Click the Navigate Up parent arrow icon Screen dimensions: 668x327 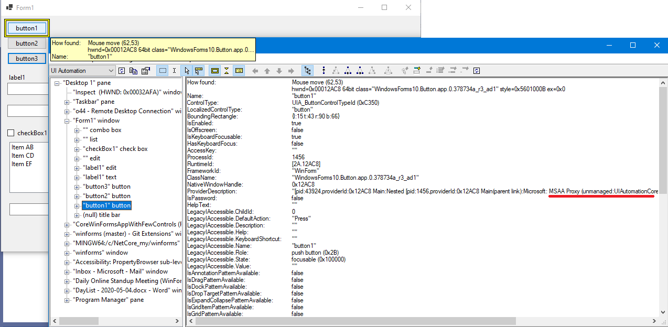tap(267, 70)
